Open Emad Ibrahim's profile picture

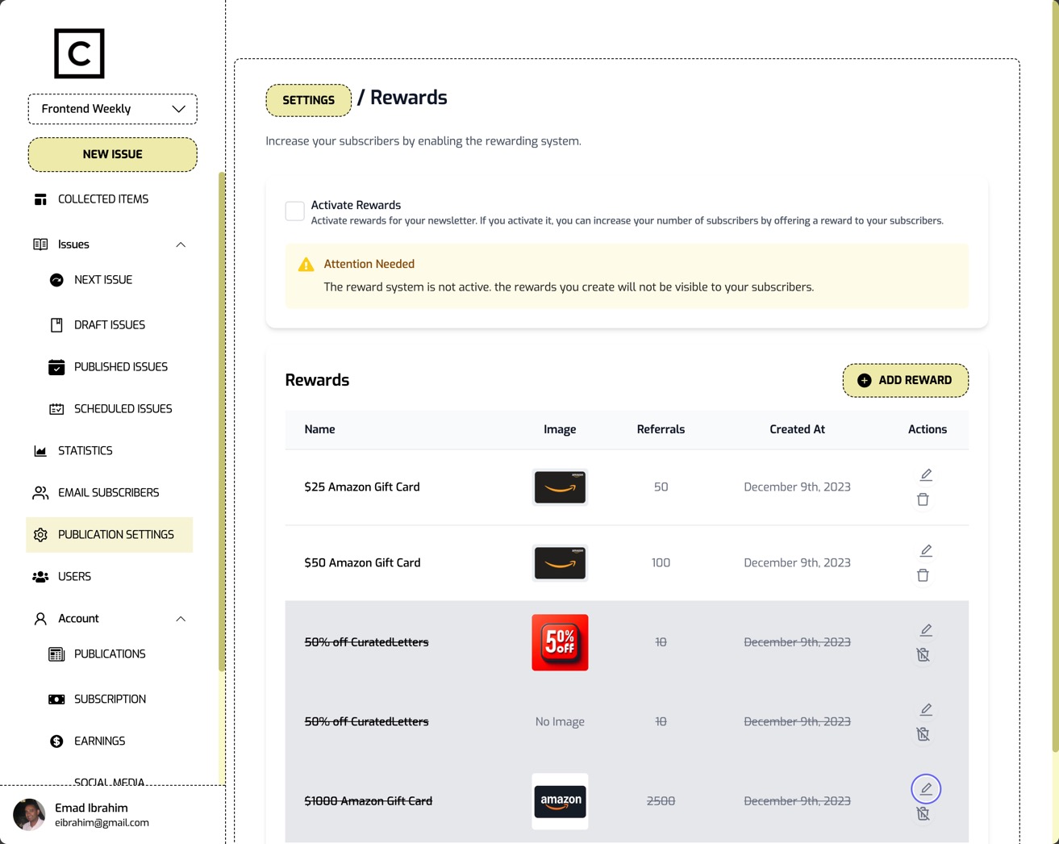29,815
